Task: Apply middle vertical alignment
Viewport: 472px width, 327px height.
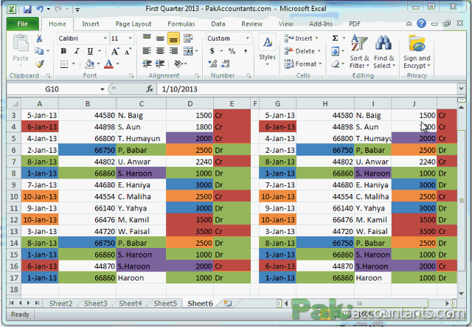Action: [160, 38]
